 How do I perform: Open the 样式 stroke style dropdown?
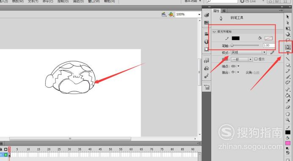[249, 52]
